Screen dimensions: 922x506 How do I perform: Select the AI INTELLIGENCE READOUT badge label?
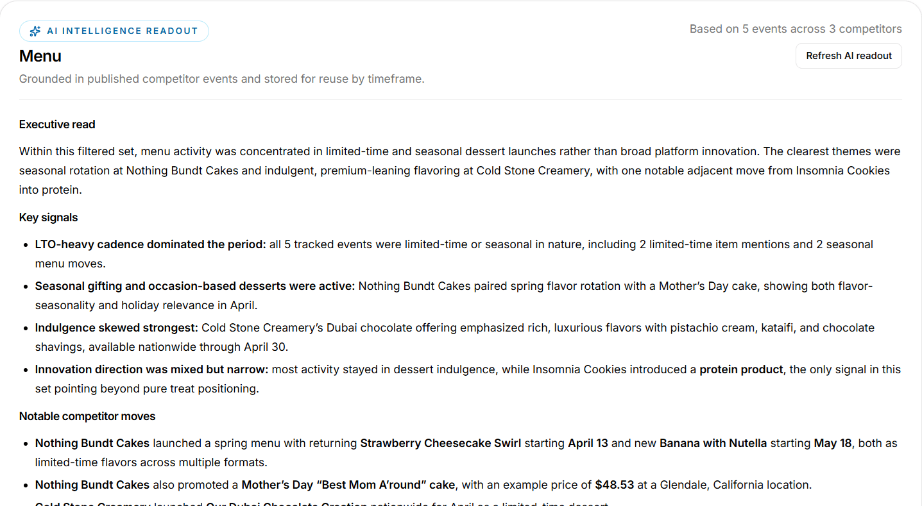point(123,31)
